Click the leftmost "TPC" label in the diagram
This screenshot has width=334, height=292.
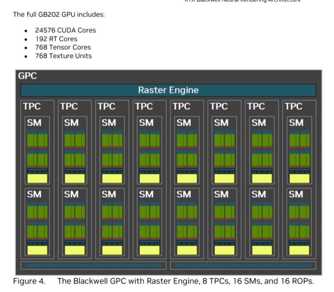click(32, 106)
